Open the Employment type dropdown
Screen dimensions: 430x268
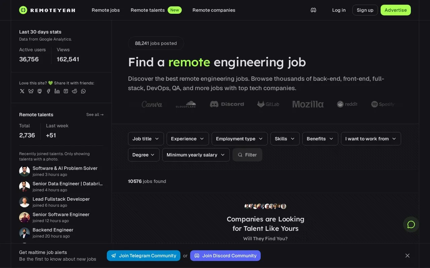240,139
